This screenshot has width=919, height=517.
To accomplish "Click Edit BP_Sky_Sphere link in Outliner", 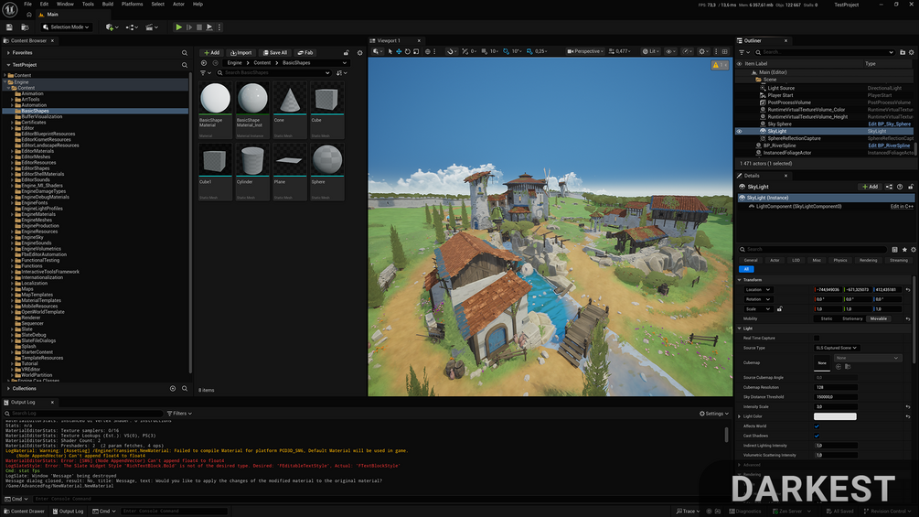I will (890, 124).
